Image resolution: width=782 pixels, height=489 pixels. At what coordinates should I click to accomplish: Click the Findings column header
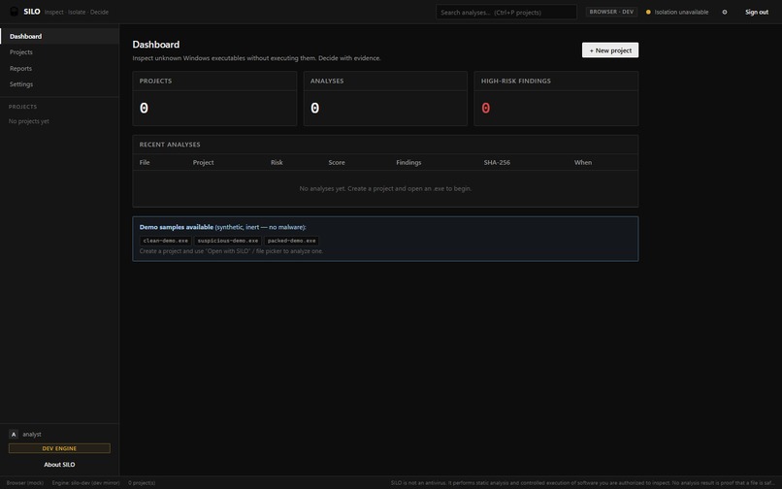coord(408,162)
